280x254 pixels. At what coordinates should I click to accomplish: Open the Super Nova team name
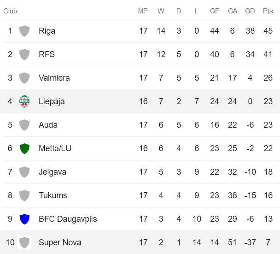[60, 242]
